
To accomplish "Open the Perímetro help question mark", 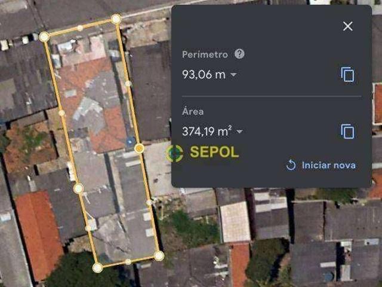I will coord(239,54).
